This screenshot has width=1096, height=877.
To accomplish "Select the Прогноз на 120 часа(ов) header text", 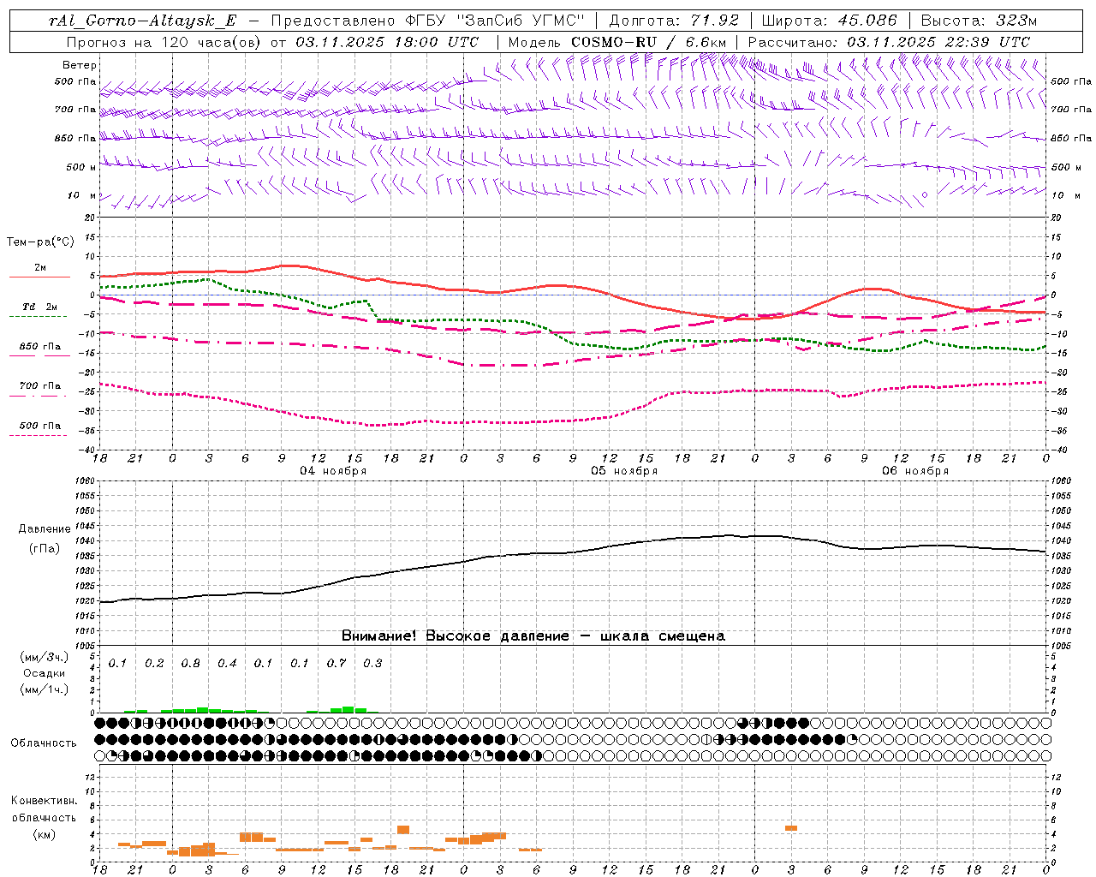I will [163, 41].
